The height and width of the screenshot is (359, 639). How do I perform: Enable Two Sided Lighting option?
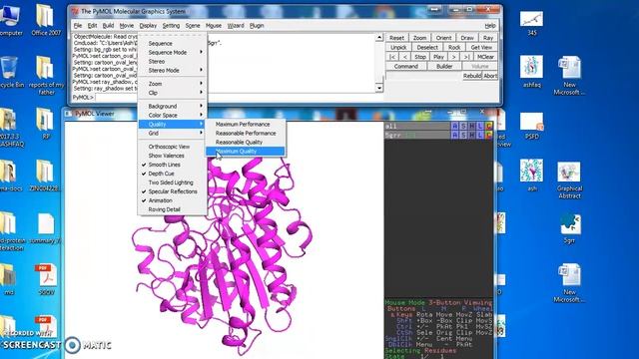click(171, 182)
